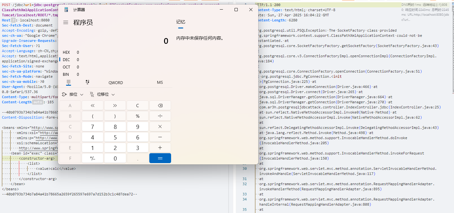Click the Content-Length: 6280 response header
Viewport: 454px width, 213px height.
pyautogui.click(x=277, y=20)
